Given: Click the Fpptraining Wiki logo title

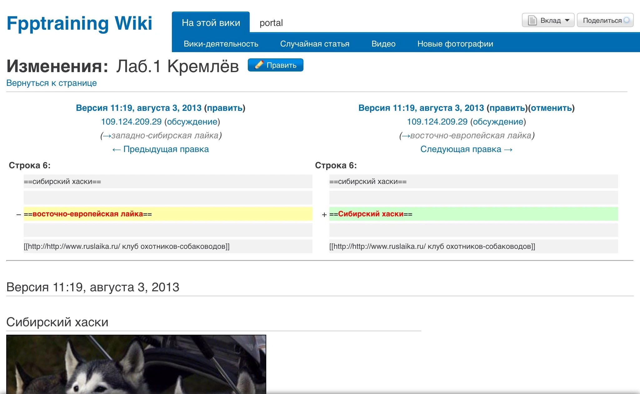Looking at the screenshot, I should point(79,23).
